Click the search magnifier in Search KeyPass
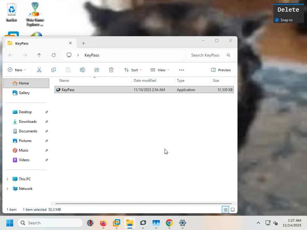 [228, 55]
